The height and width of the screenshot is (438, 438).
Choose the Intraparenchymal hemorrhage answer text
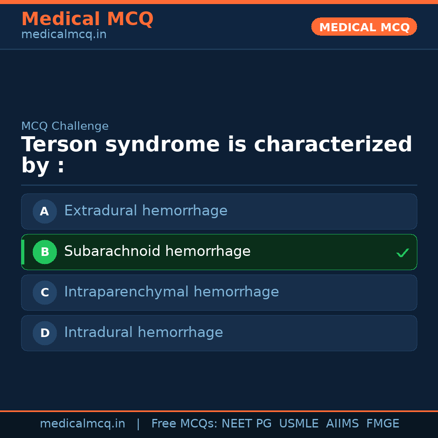pyautogui.click(x=172, y=292)
